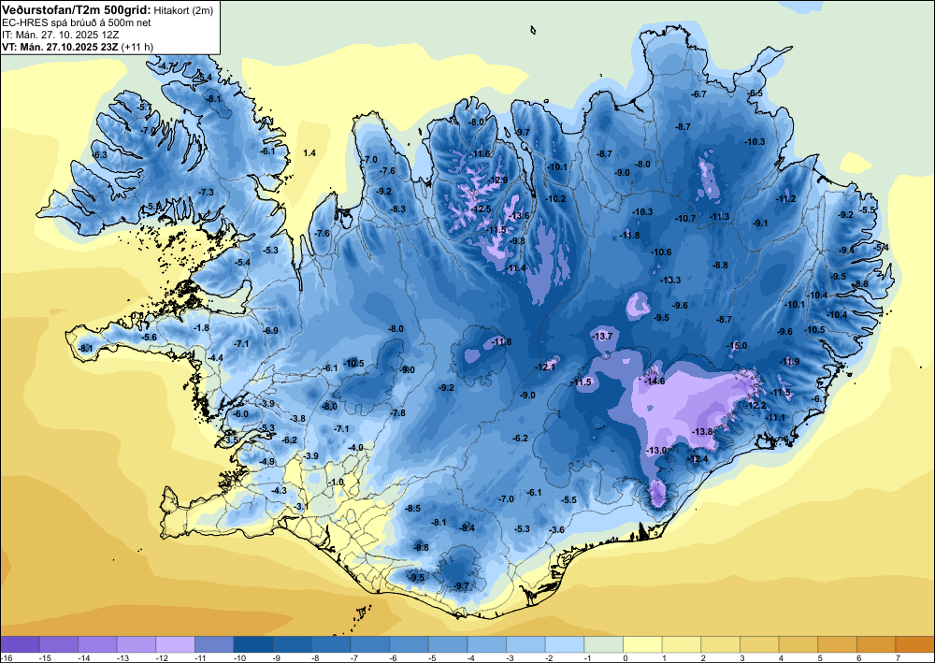Click the -9.8 temperature value
This screenshot has height=663, width=935.
[x=518, y=240]
